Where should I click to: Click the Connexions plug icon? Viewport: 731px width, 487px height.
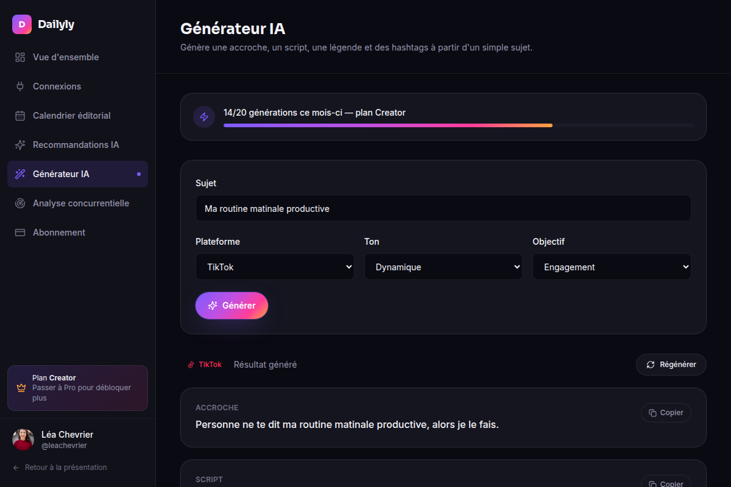pyautogui.click(x=20, y=86)
